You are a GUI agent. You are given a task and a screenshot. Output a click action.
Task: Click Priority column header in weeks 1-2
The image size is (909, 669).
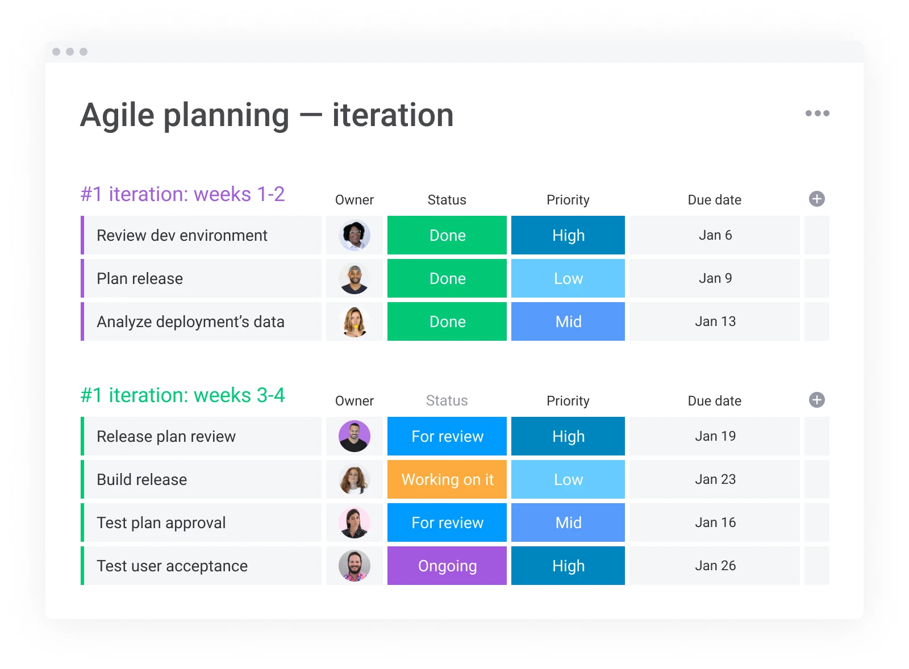pyautogui.click(x=568, y=200)
